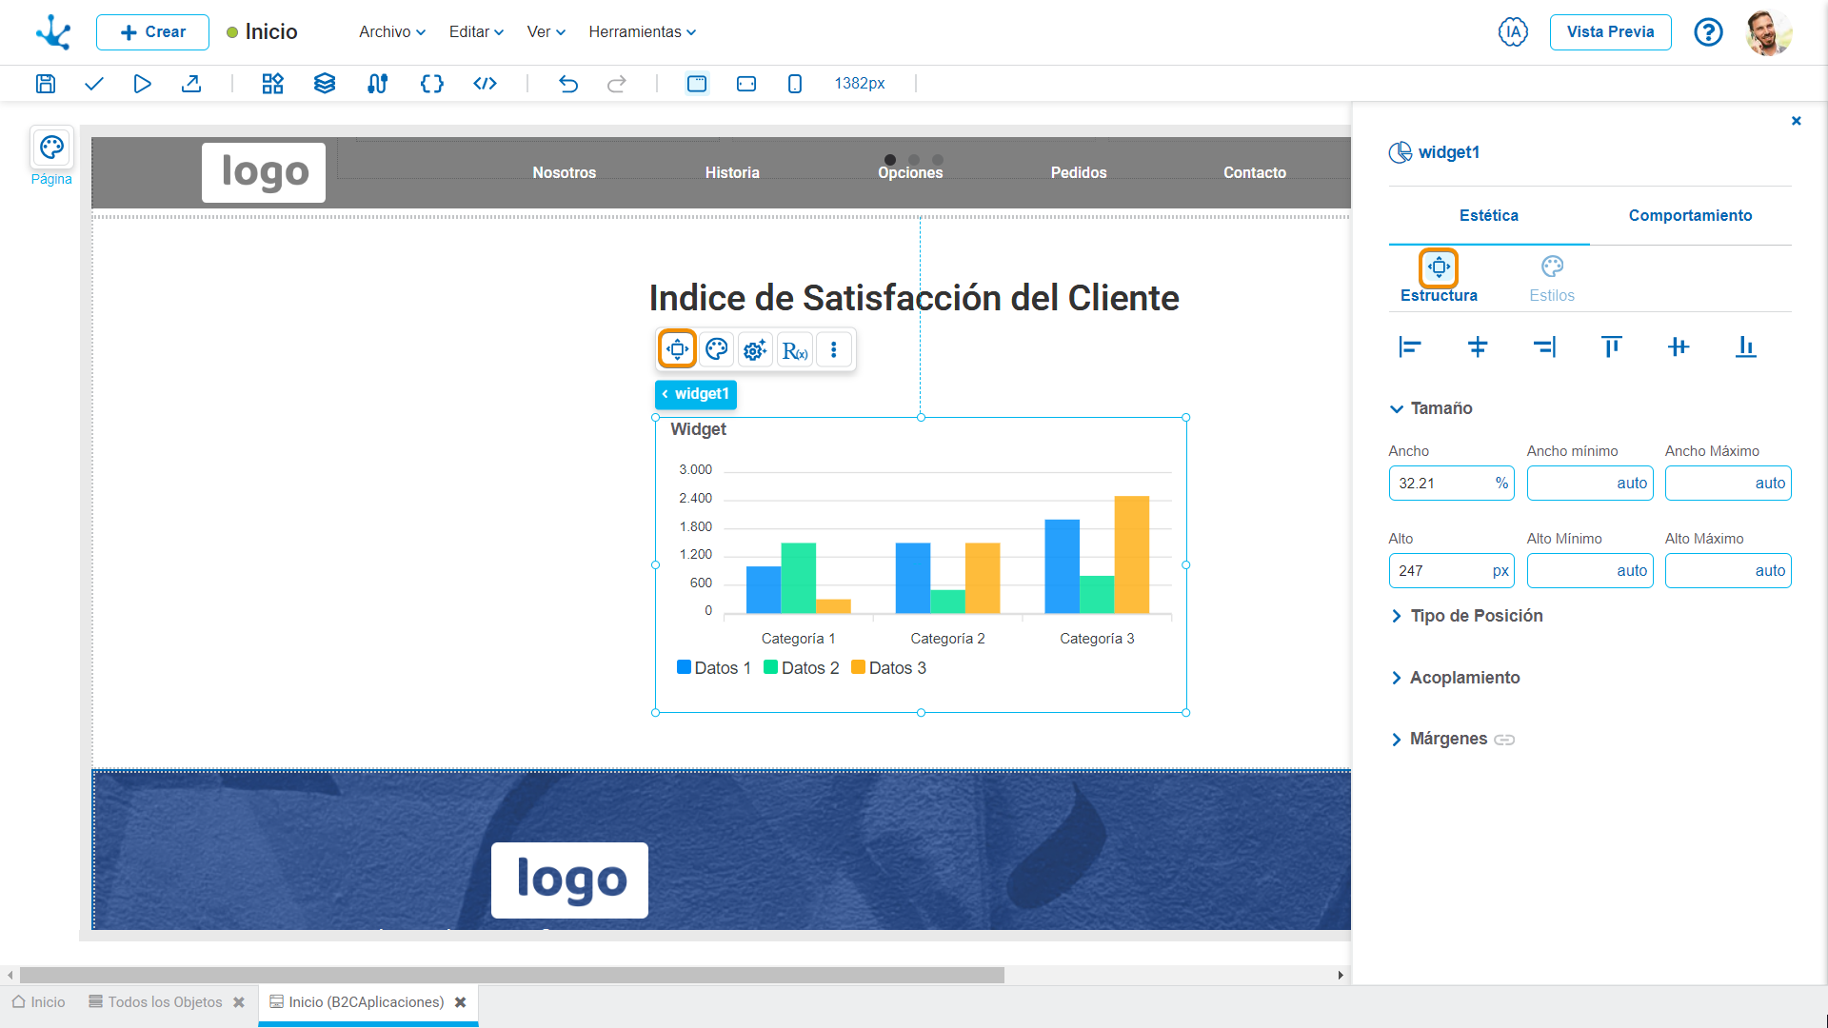This screenshot has height=1028, width=1828.
Task: Open the Página styles palette icon
Action: tap(51, 148)
